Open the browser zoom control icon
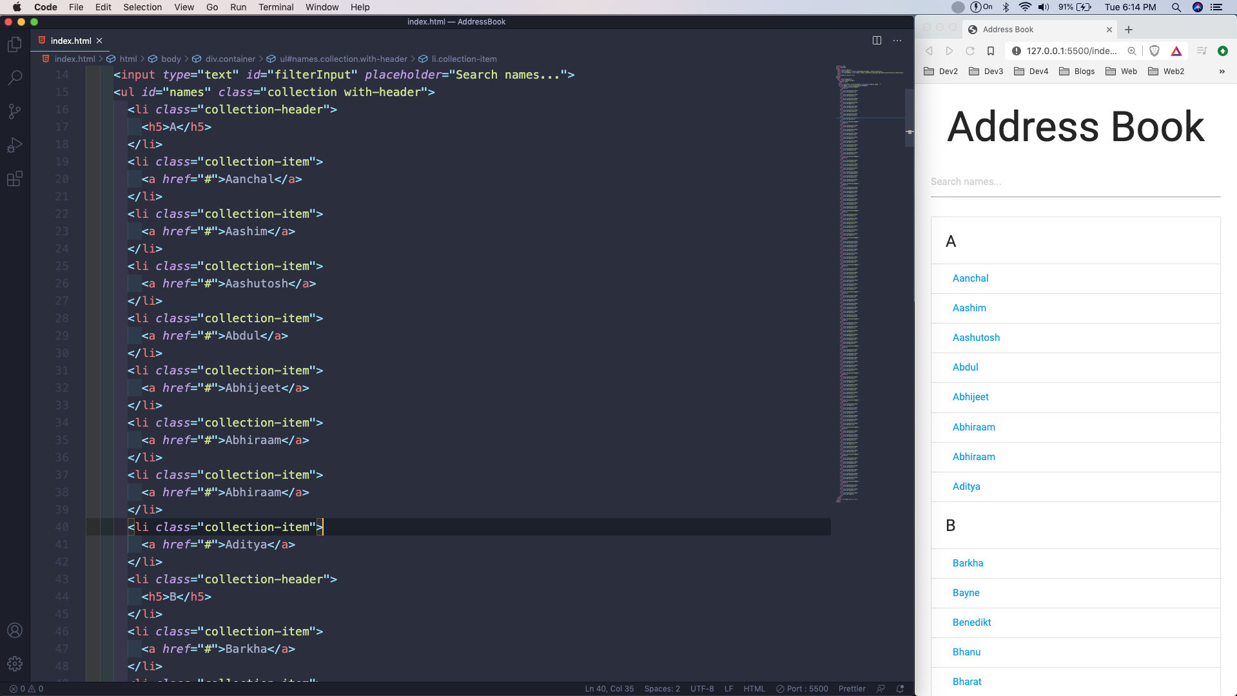Viewport: 1237px width, 696px height. [1132, 51]
